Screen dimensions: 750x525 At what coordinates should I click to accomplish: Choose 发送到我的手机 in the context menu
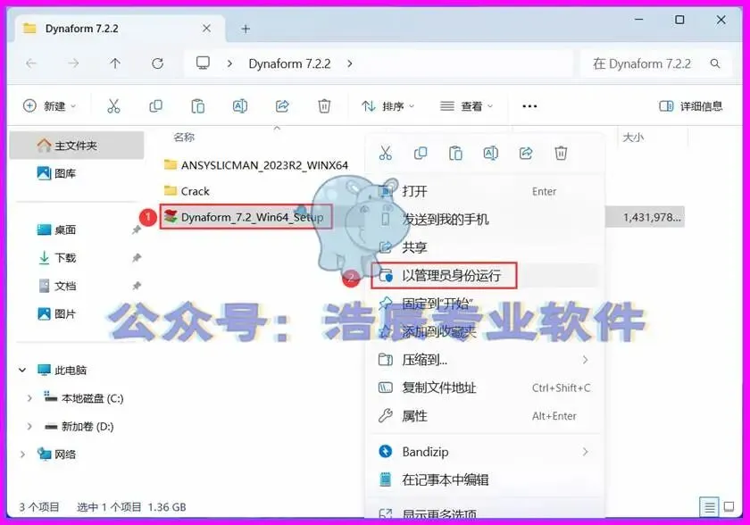485,220
